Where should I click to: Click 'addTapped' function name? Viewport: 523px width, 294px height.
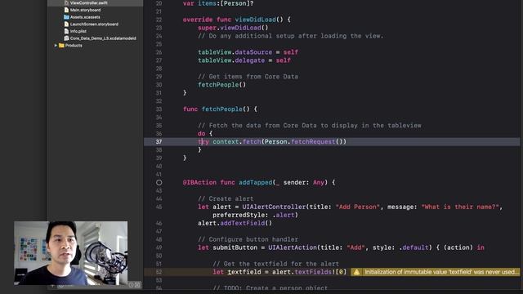click(256, 182)
